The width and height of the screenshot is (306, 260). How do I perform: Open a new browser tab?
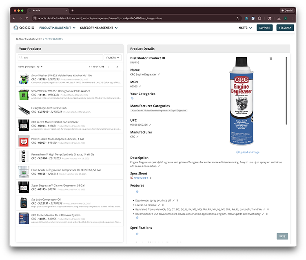tap(72, 10)
